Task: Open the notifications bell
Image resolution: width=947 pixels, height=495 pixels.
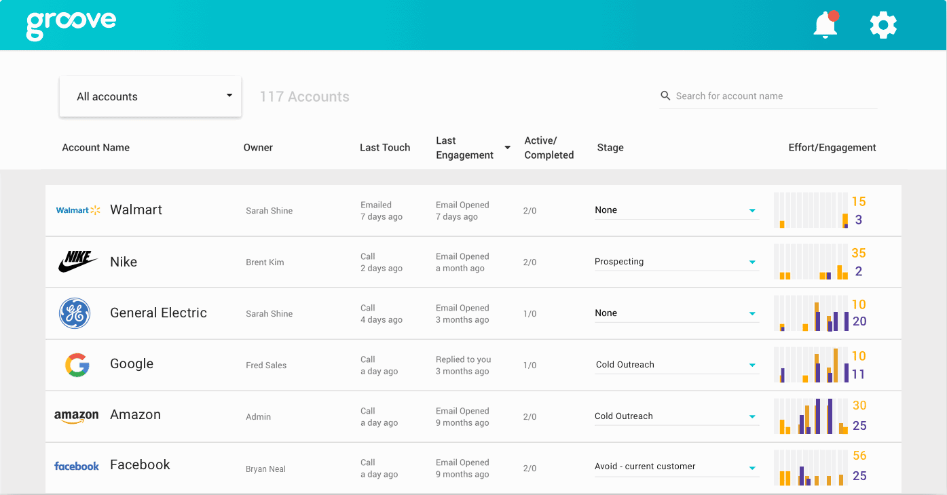Action: pos(825,25)
